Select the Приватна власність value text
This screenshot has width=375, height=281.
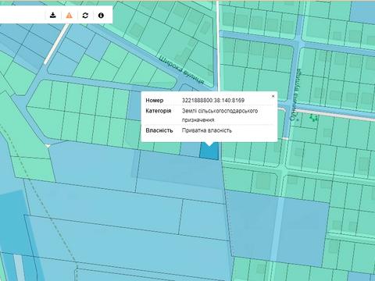tap(206, 130)
